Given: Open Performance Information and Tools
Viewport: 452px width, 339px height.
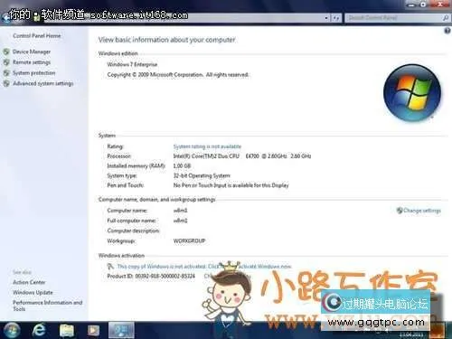Looking at the screenshot, I should point(47,306).
